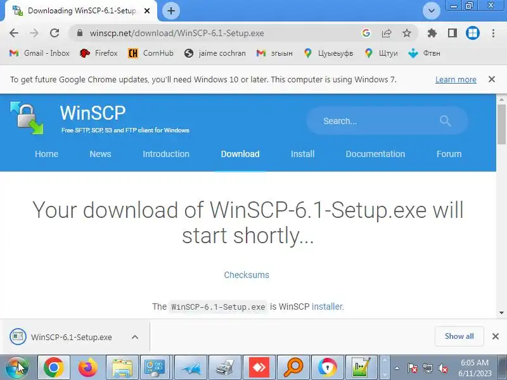The image size is (507, 380).
Task: Open the printer taskbar icon
Action: tap(225, 367)
